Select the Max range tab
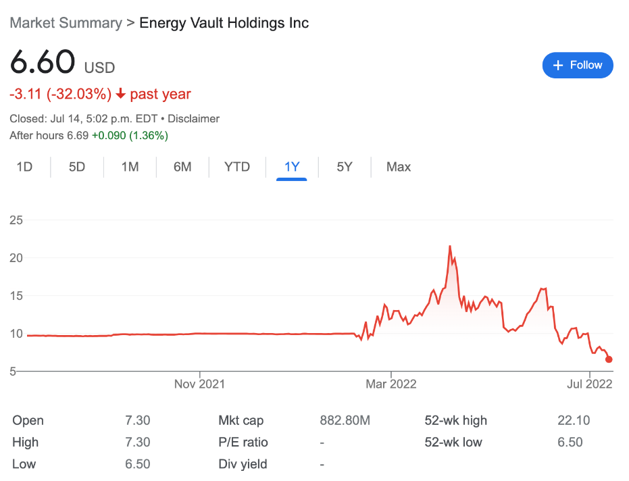 399,167
